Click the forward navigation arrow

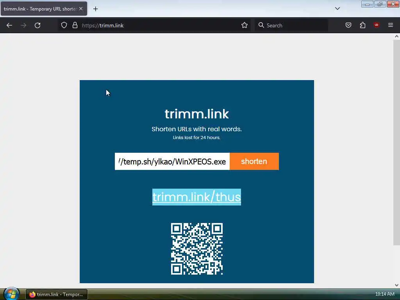point(23,25)
